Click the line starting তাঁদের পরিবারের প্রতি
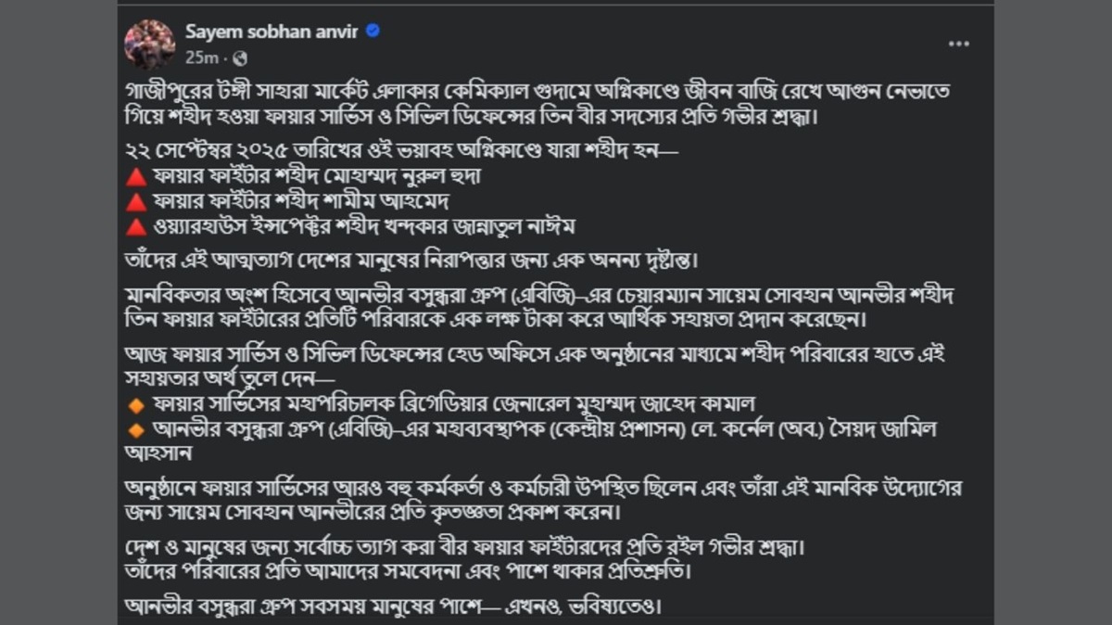The width and height of the screenshot is (1112, 625). (x=408, y=570)
